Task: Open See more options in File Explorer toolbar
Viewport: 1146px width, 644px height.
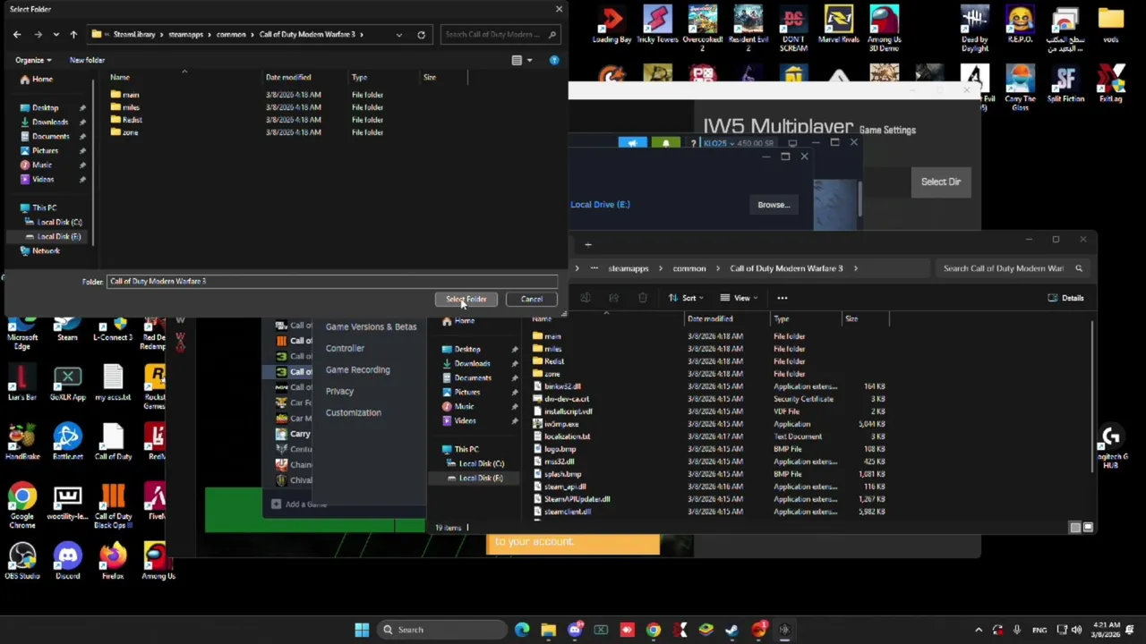Action: click(783, 298)
